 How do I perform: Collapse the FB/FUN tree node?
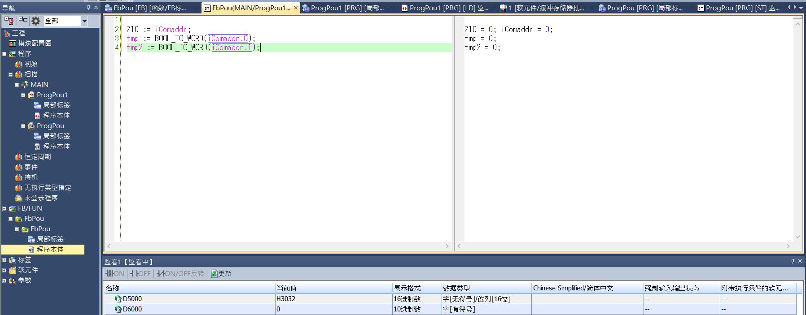(x=4, y=208)
